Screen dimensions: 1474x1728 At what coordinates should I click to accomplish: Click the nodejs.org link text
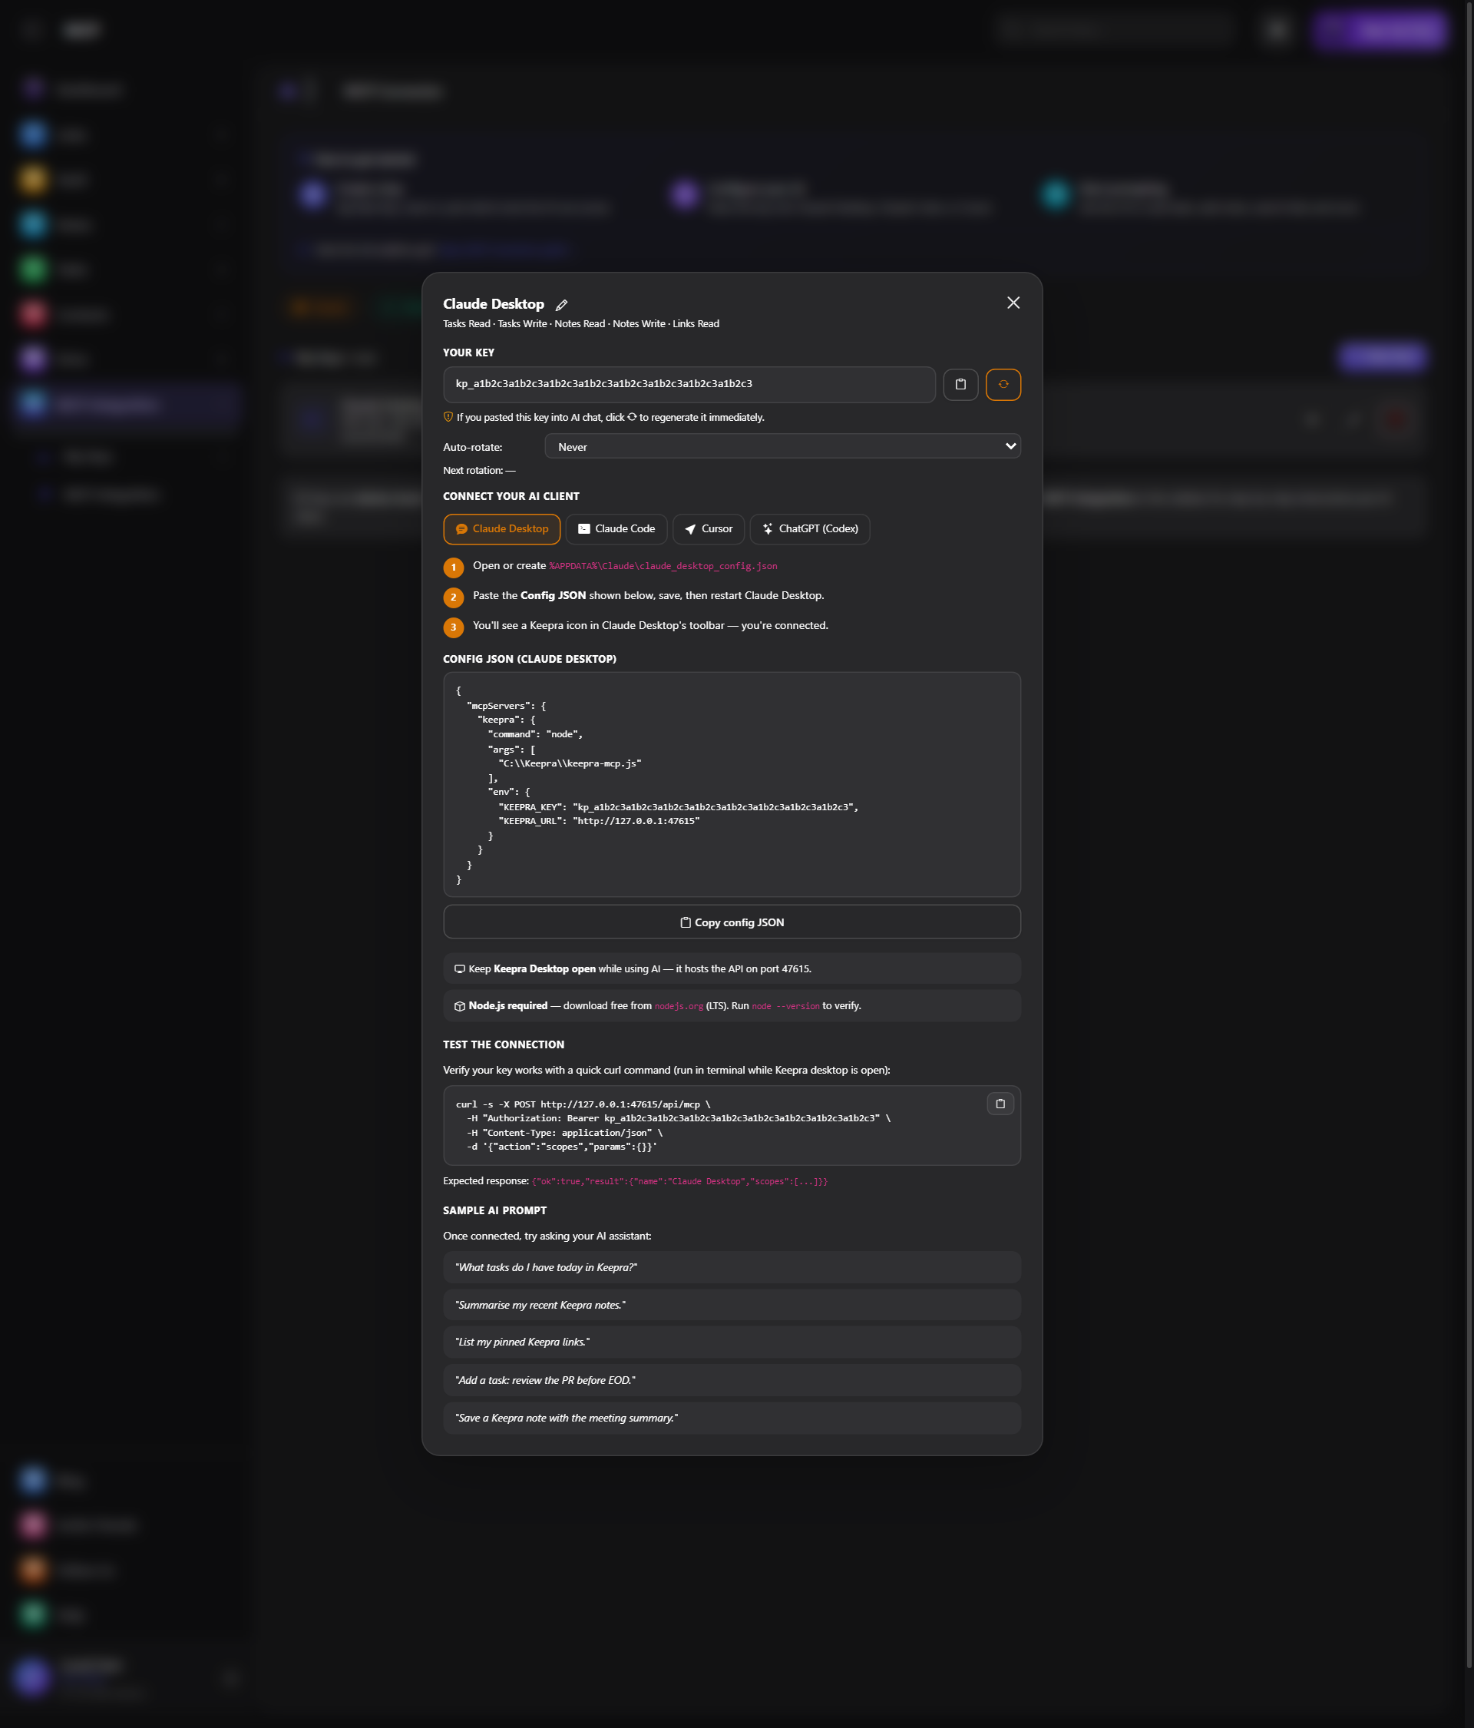tap(679, 1006)
